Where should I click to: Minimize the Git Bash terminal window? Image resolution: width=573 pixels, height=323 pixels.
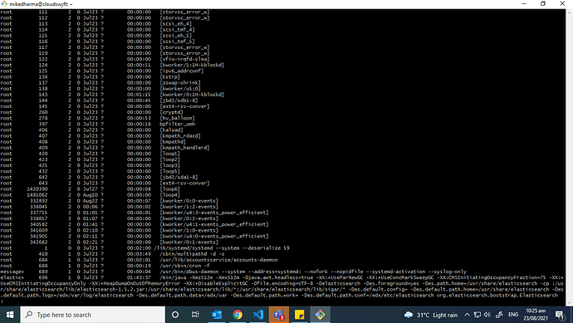point(524,3)
